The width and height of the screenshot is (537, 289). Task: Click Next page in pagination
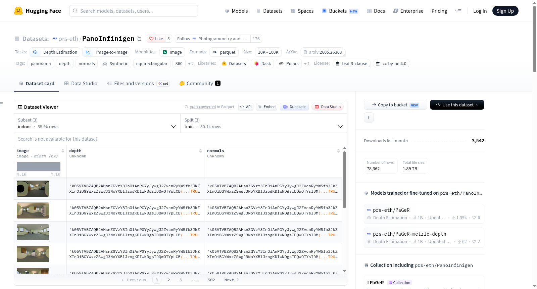tap(232, 280)
